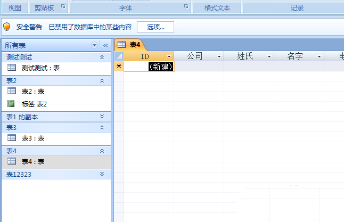Image resolution: width=344 pixels, height=222 pixels.
Task: Switch to the 表4 document tab
Action: click(x=129, y=45)
